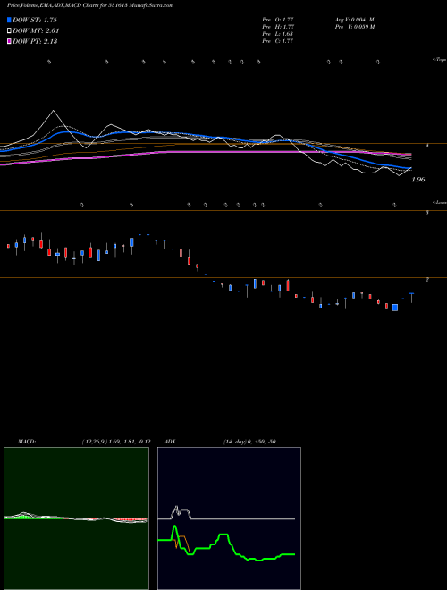The image size is (447, 590).
Task: Click inside the dark blue ADX indicator chart
Action: pos(229,518)
